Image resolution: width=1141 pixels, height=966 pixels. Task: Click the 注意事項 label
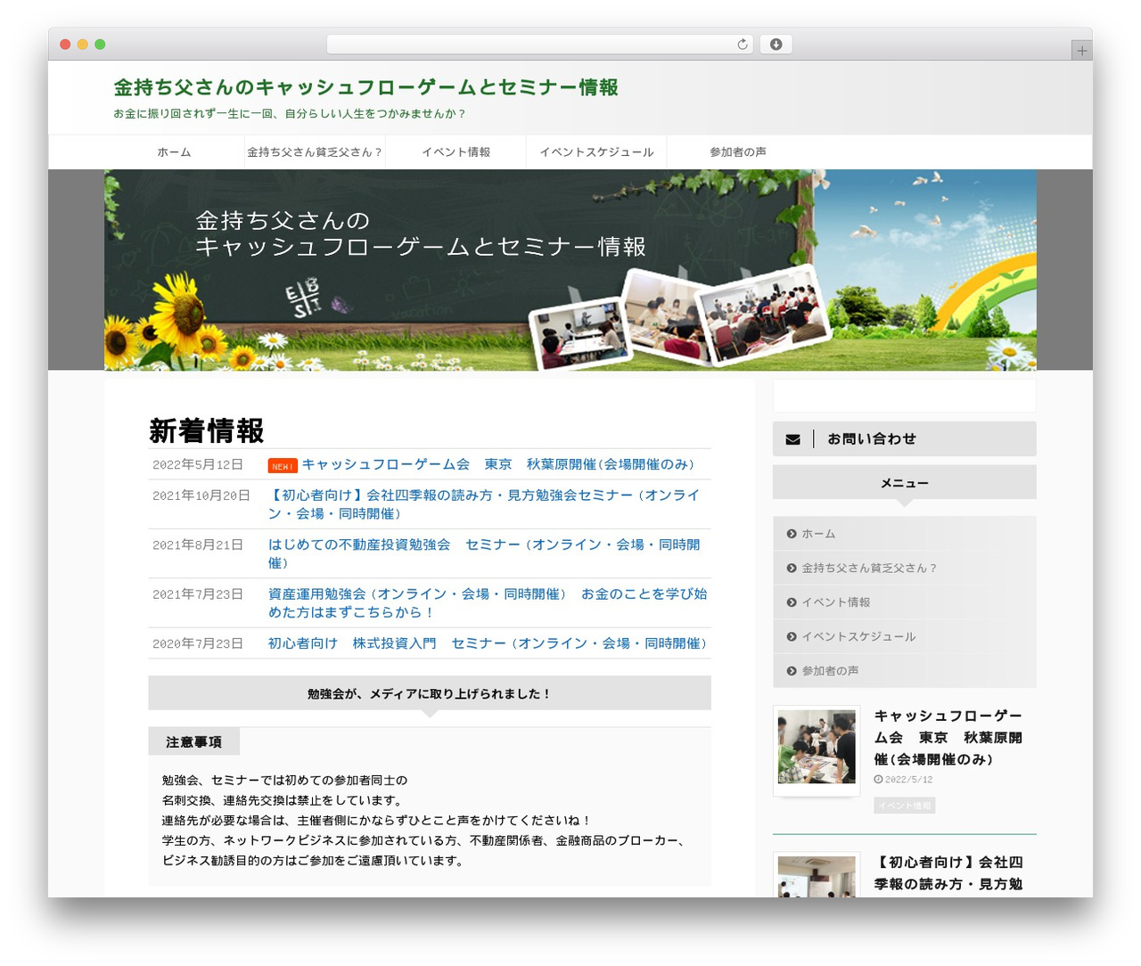(193, 742)
